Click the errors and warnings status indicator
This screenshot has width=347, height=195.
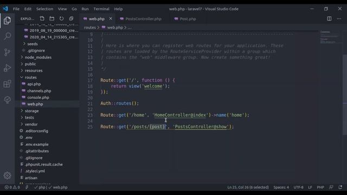point(12,187)
